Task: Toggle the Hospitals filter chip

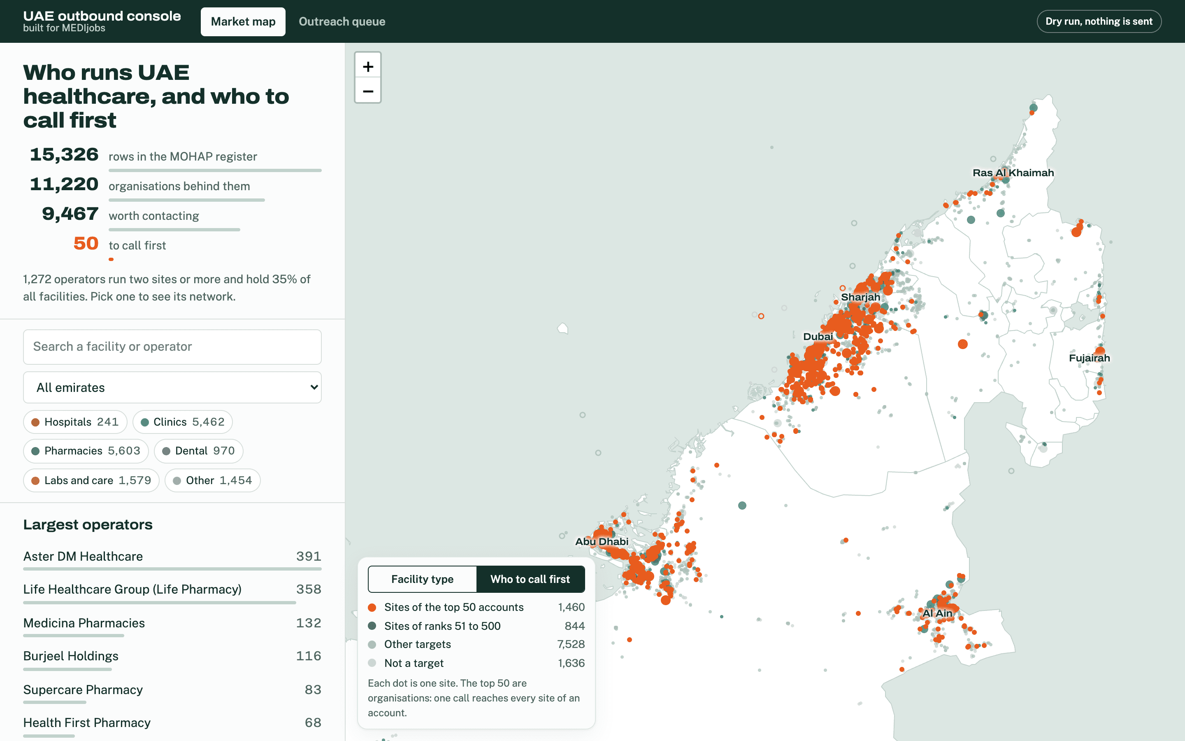Action: click(x=75, y=422)
